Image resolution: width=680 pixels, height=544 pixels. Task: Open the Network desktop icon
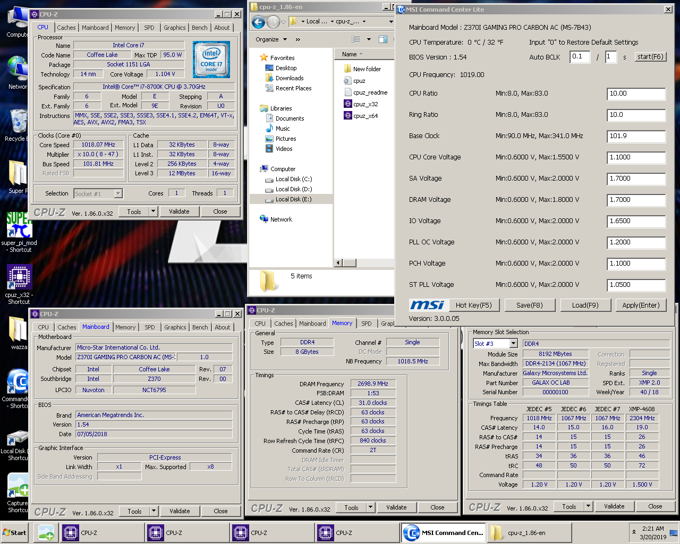[17, 73]
